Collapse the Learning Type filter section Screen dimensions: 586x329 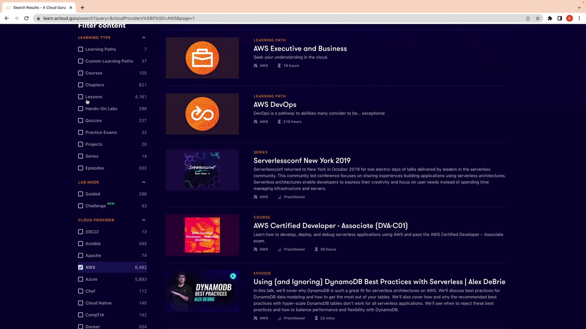(x=143, y=37)
